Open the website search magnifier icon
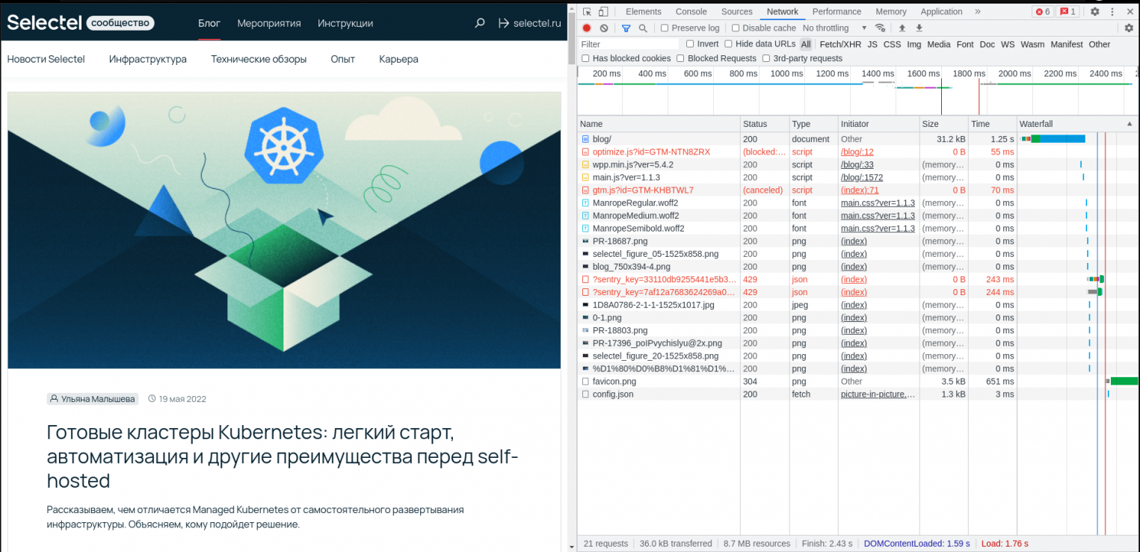 coord(480,23)
